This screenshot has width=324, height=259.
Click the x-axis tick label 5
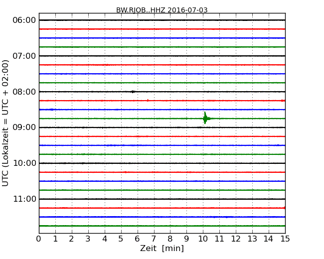pos(121,239)
